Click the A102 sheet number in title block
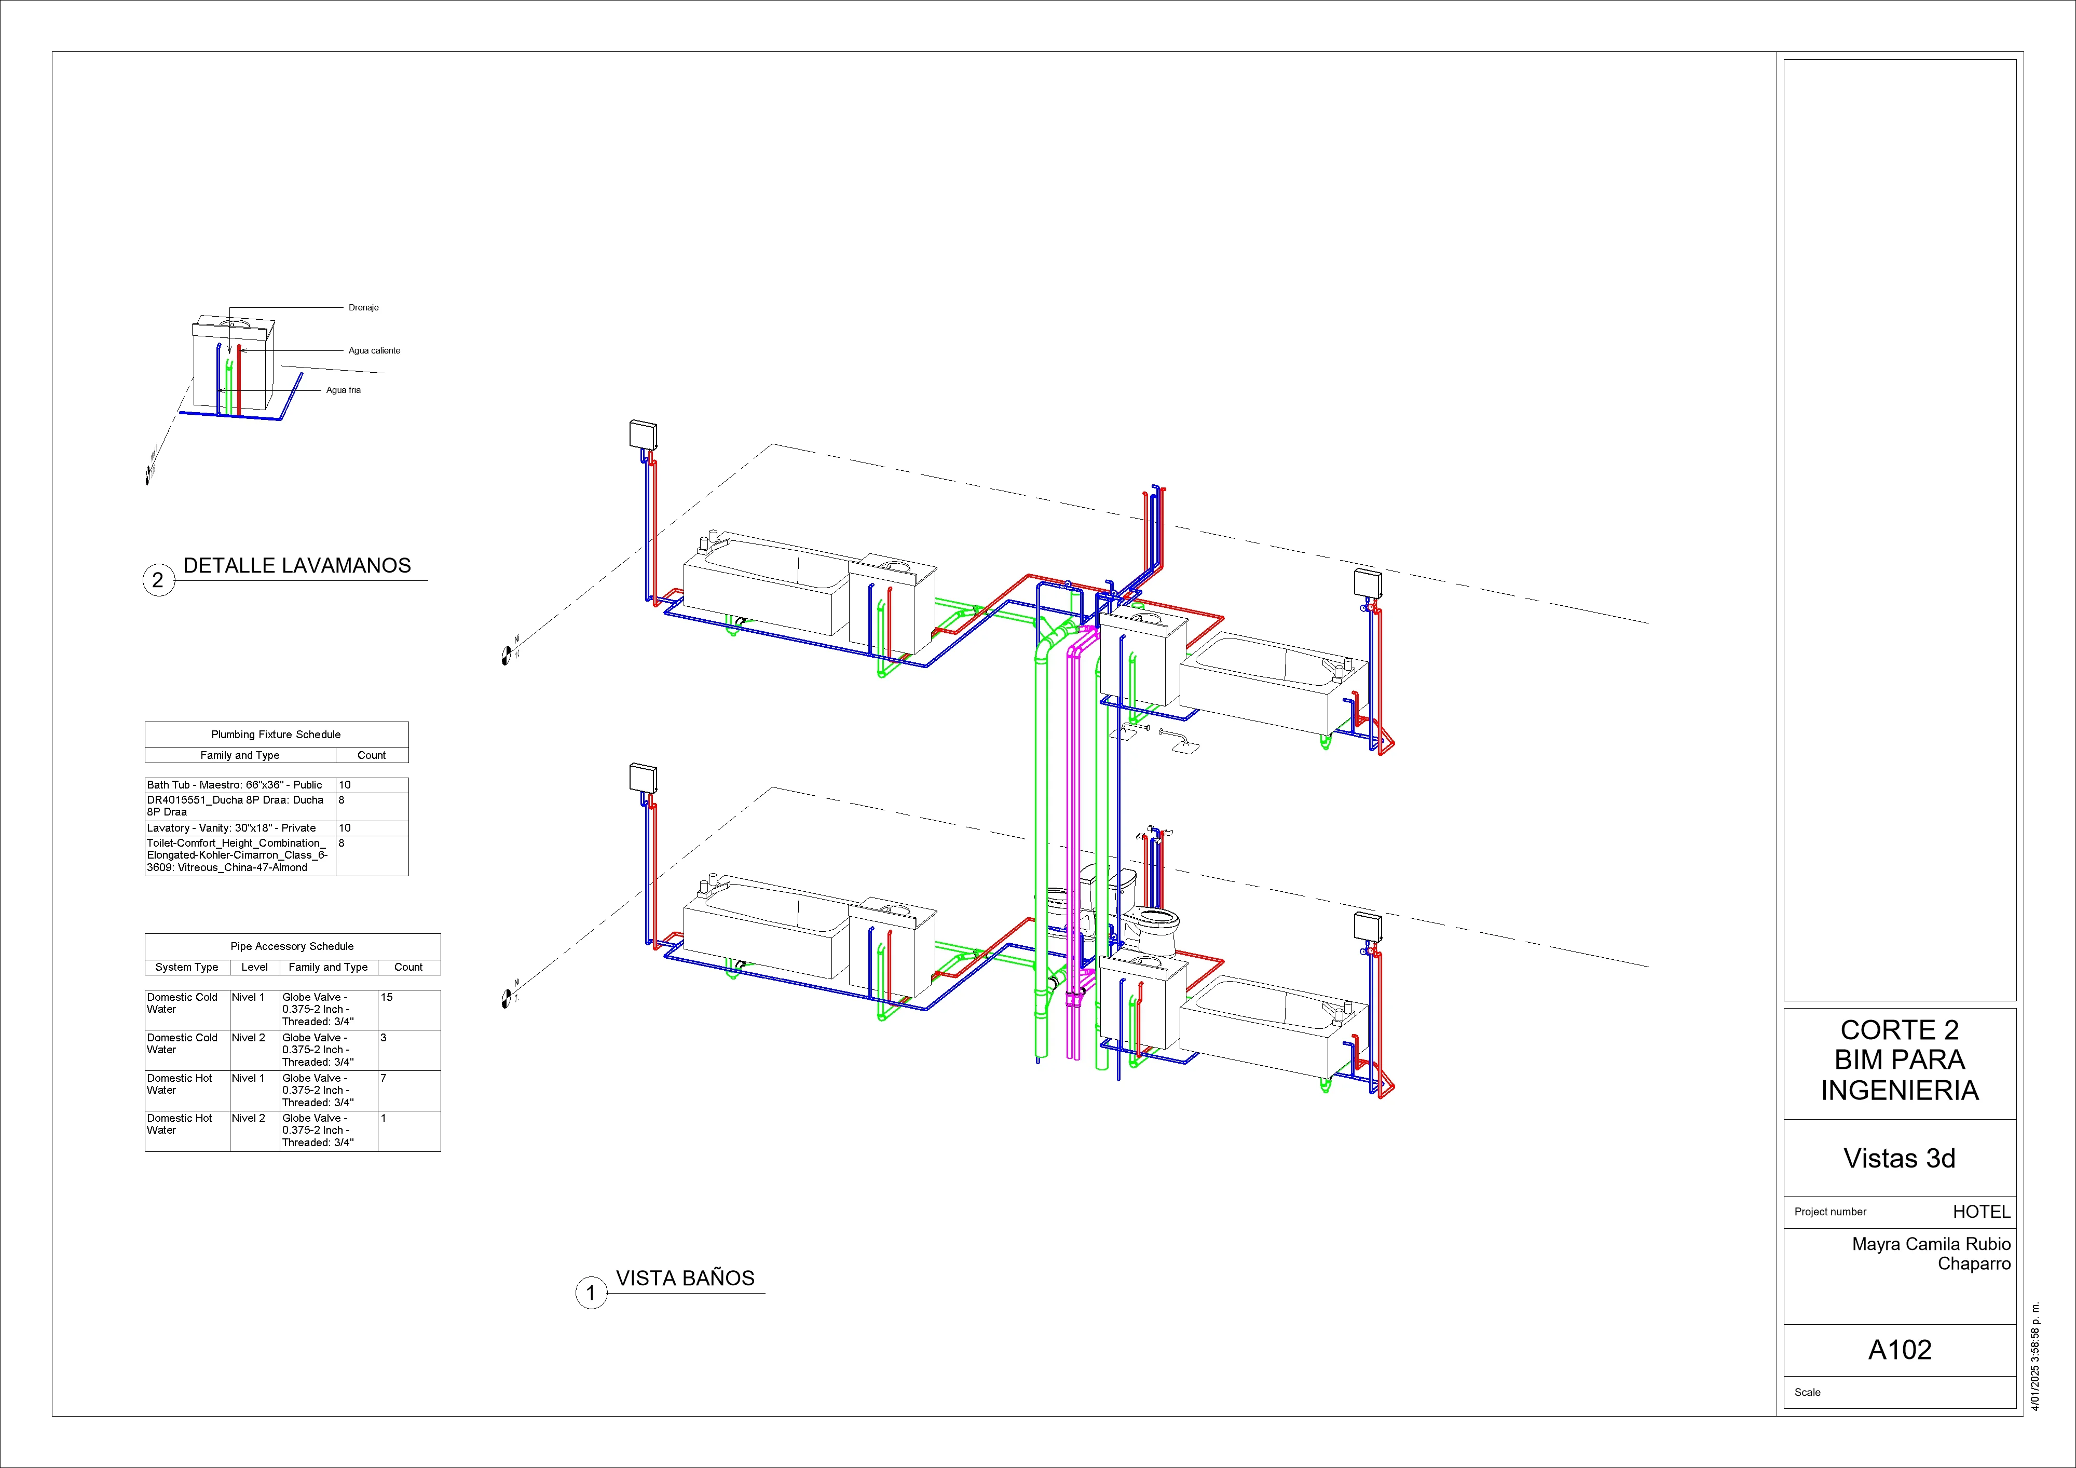 click(1899, 1349)
